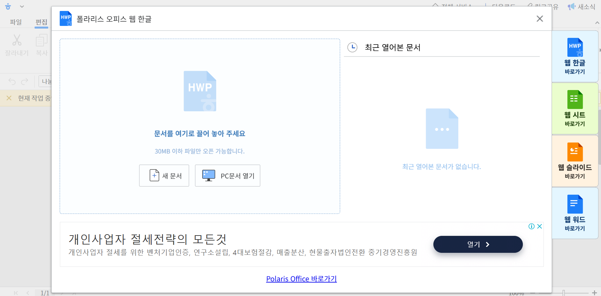Create a new document with 새 문서
The image size is (601, 296).
pos(164,175)
